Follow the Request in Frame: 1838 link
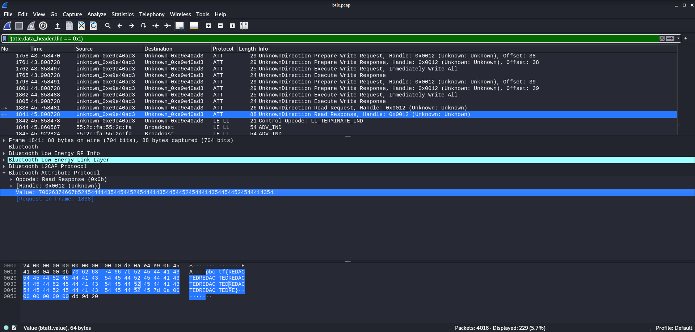 click(x=55, y=199)
